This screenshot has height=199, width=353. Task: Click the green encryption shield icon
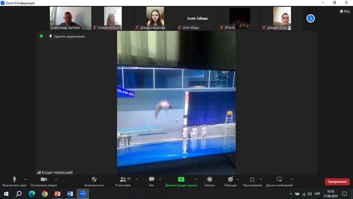[41, 36]
